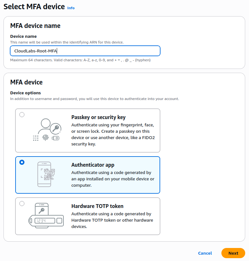Click the fingerprint icon in the passkey illustration
Screen dimensions: 249x261
[46, 138]
